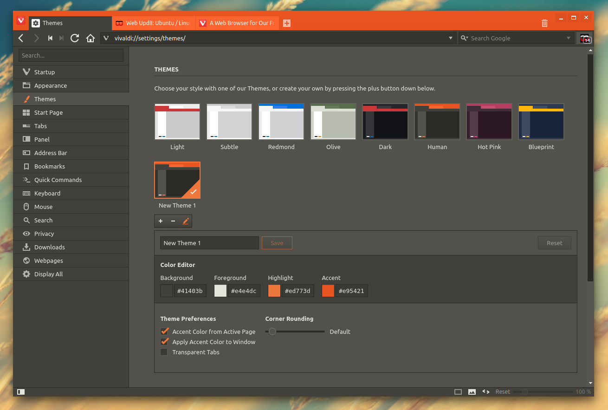
Task: Select the Hot Pink theme thumbnail
Action: click(x=489, y=122)
